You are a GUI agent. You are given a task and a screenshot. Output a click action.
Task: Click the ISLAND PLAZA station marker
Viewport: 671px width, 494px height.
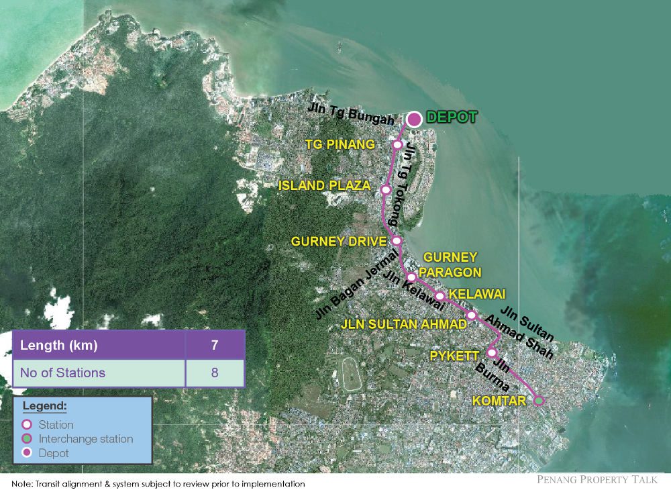point(386,189)
